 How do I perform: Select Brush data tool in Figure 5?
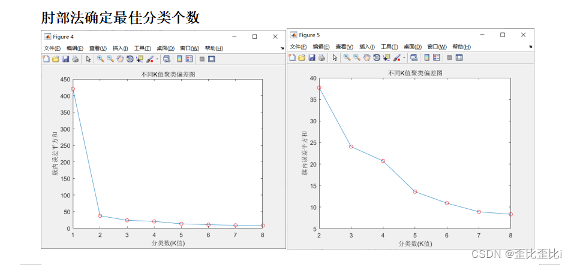[397, 57]
